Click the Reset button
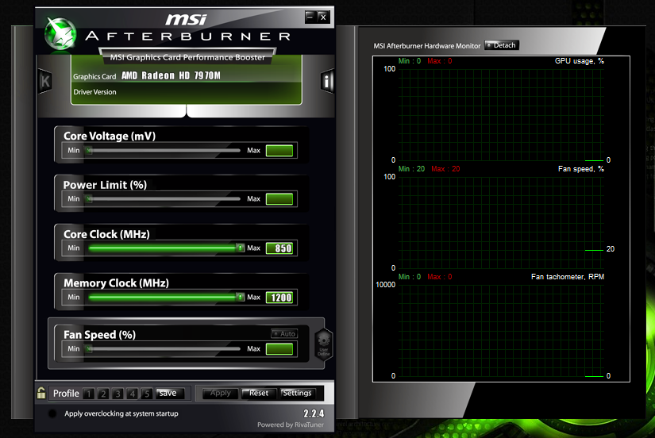The height and width of the screenshot is (438, 655). tap(259, 393)
